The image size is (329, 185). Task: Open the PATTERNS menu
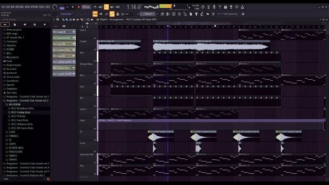(20, 7)
